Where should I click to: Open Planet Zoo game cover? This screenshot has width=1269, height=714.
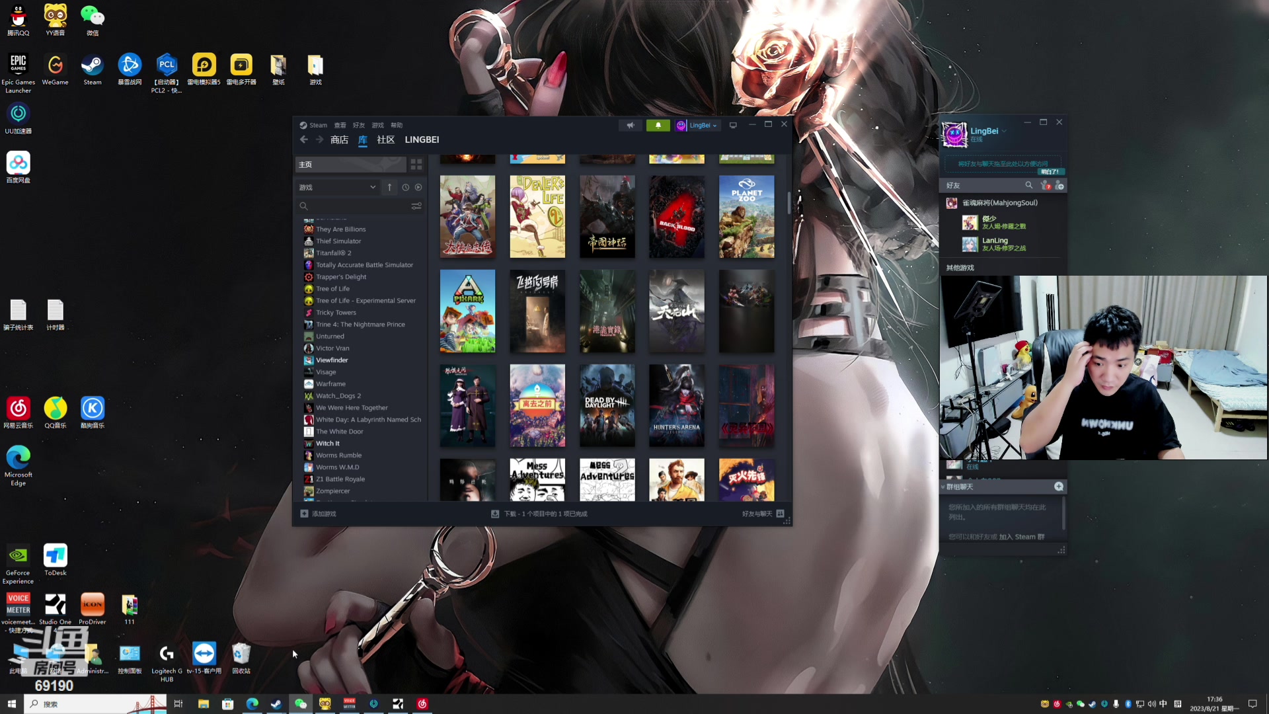point(747,217)
